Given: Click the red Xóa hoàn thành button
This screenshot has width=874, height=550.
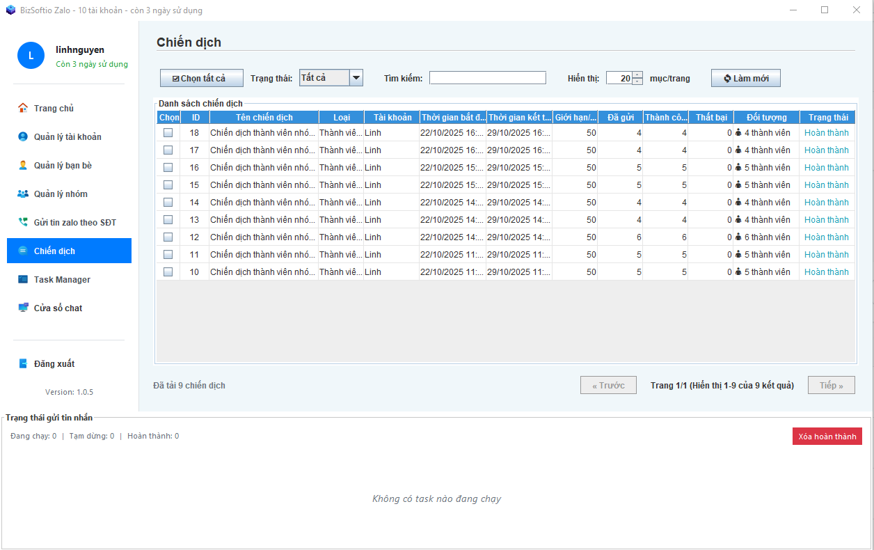Looking at the screenshot, I should click(827, 437).
